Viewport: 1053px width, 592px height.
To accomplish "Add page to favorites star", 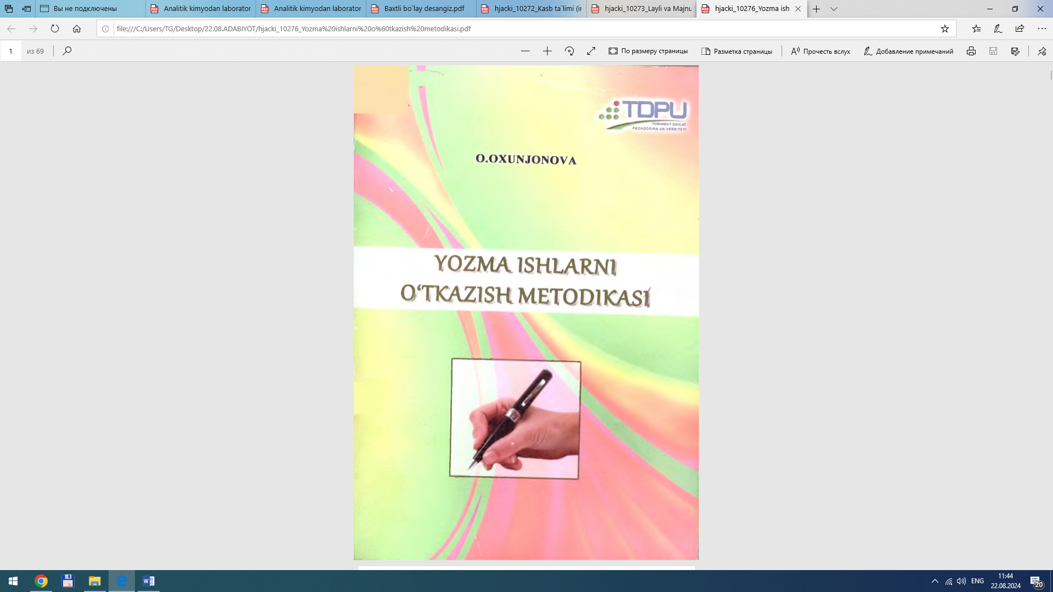I will pos(945,29).
